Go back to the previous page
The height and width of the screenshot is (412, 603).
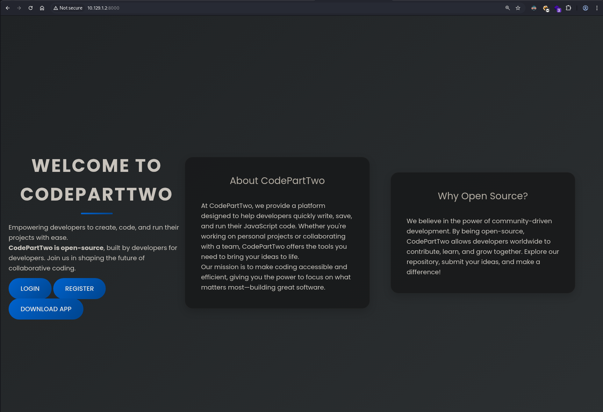(x=8, y=8)
